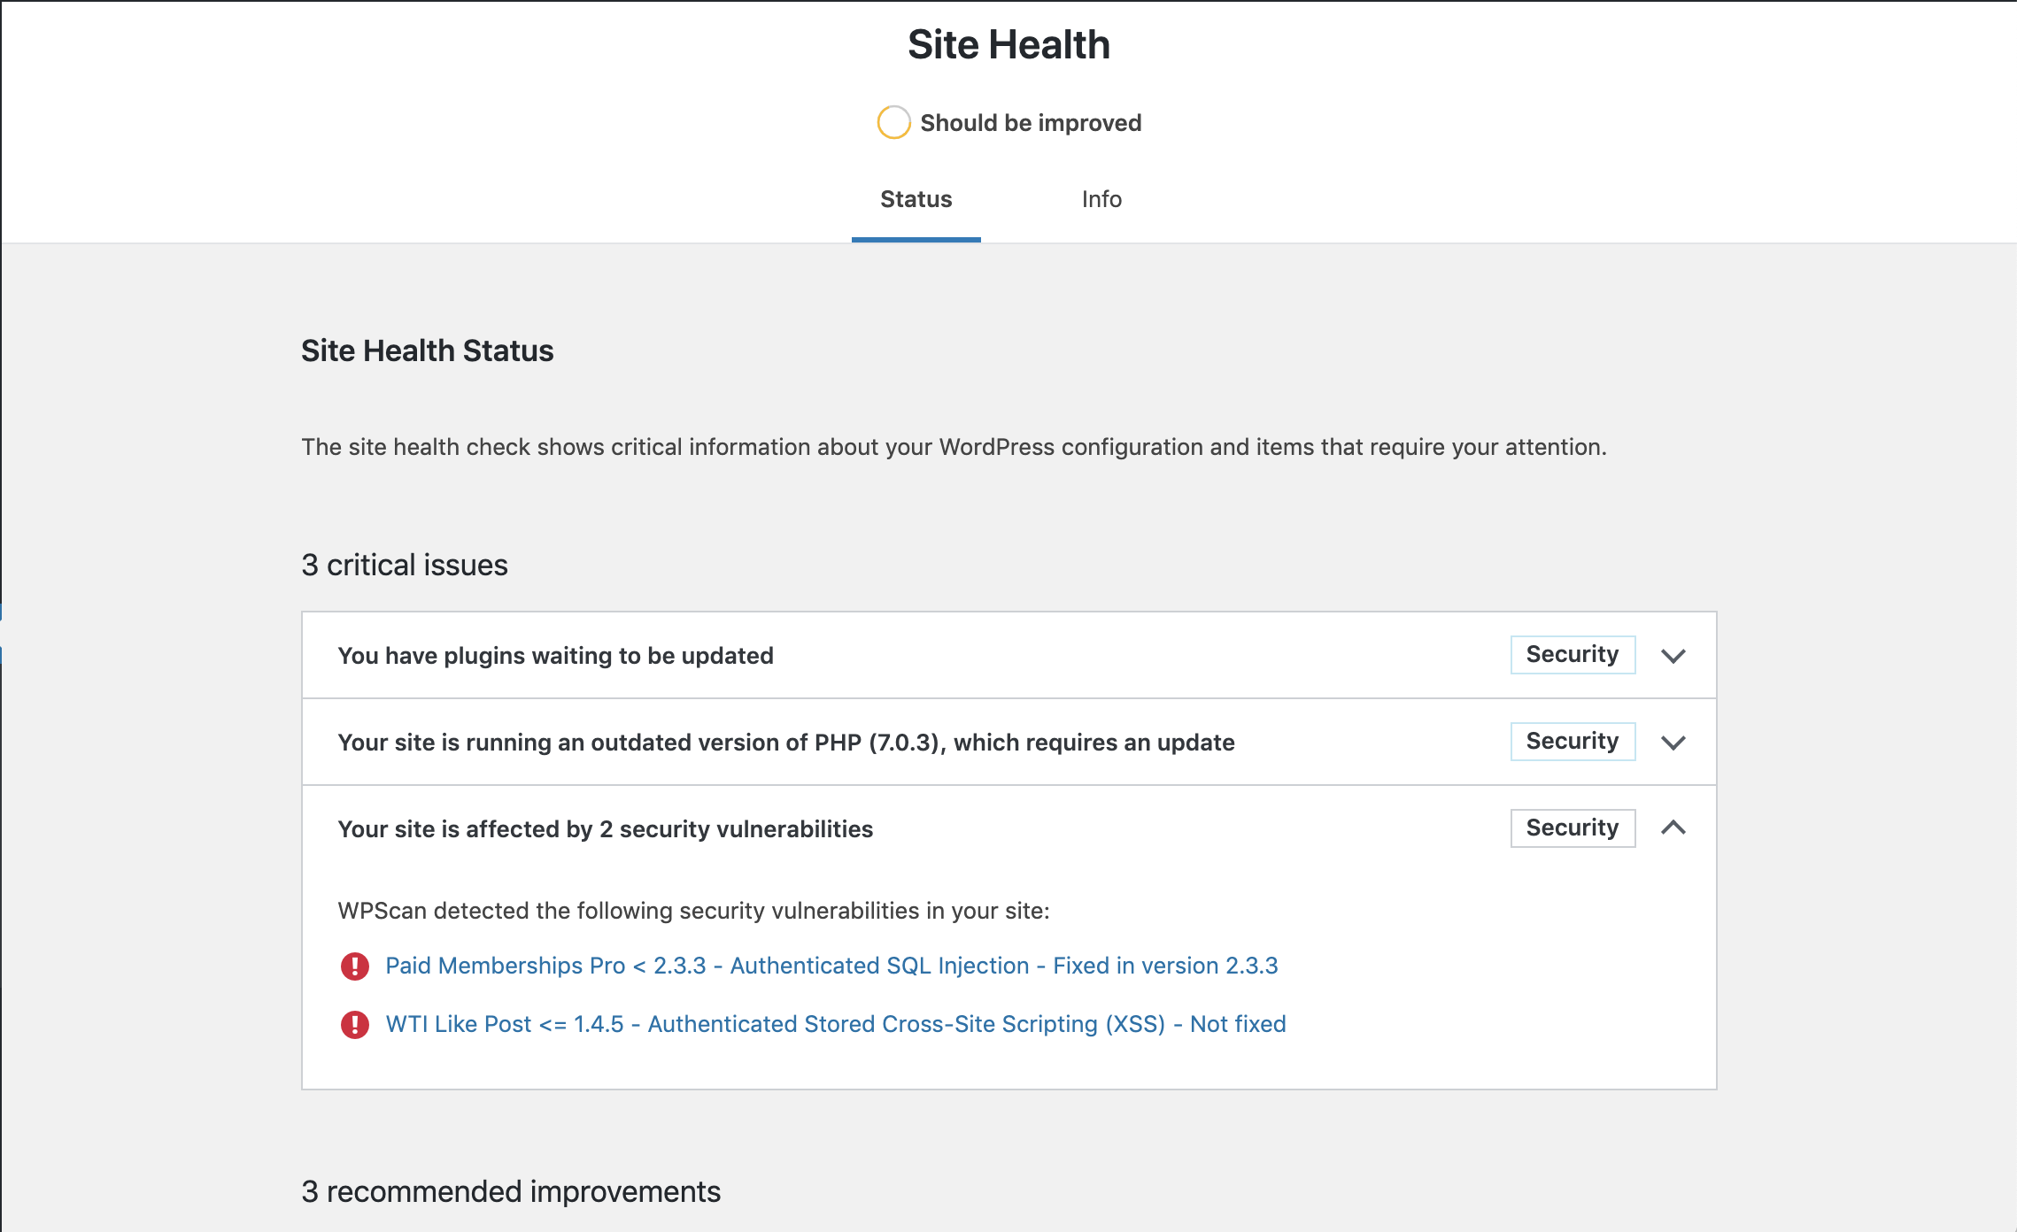Viewport: 2017px width, 1232px height.
Task: Click the '3 recommended improvements' heading
Action: click(x=511, y=1191)
